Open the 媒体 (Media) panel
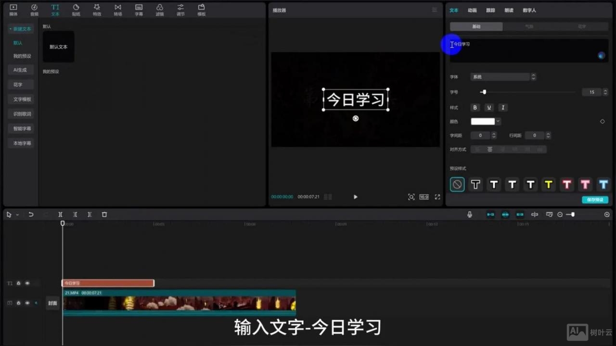 [x=13, y=10]
